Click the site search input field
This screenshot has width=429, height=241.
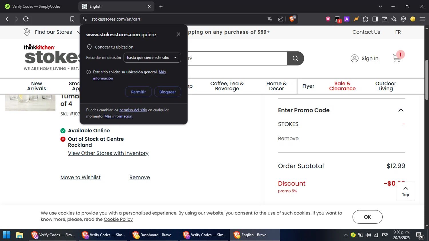coord(237,58)
